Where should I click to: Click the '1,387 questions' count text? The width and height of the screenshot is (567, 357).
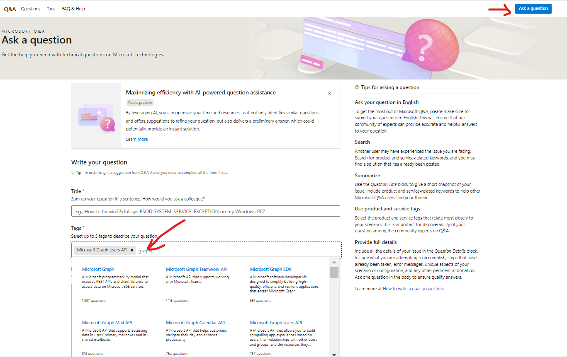(94, 301)
